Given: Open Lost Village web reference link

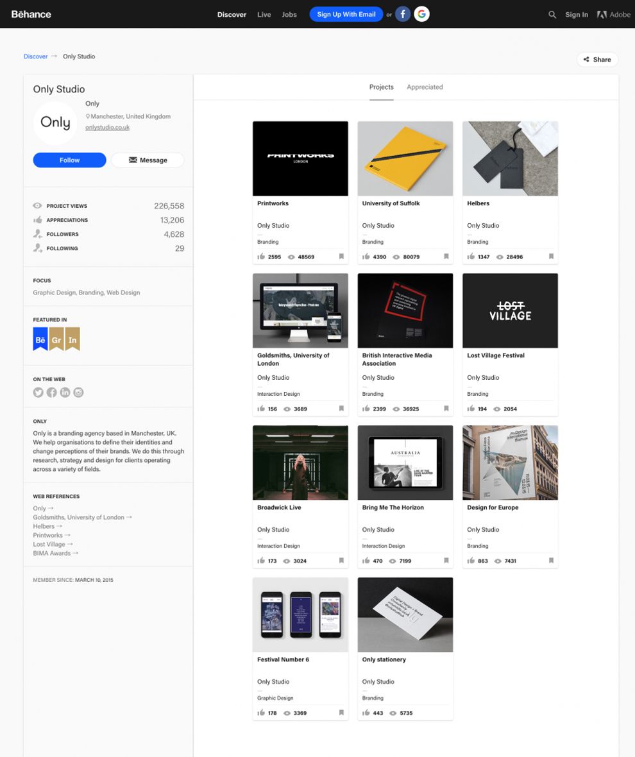Looking at the screenshot, I should click(x=53, y=544).
